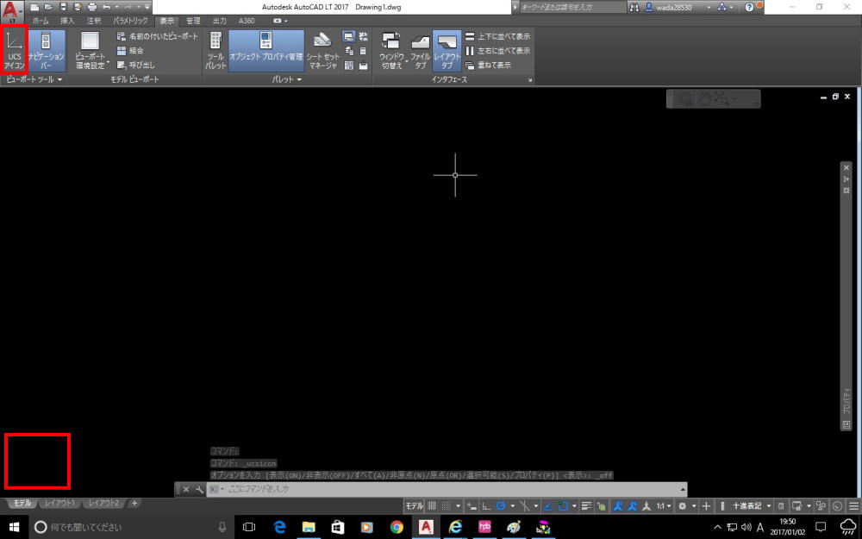Image resolution: width=862 pixels, height=539 pixels.
Task: Toggle ortho mode in status bar
Action: point(486,506)
